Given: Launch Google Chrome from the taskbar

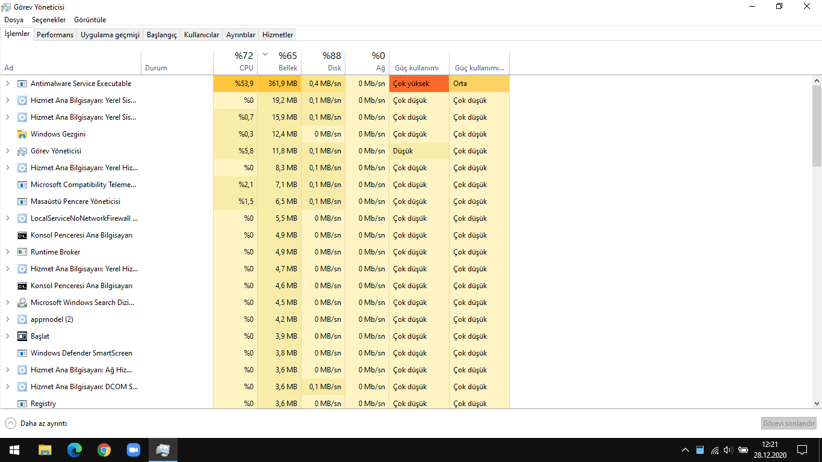Looking at the screenshot, I should click(104, 450).
